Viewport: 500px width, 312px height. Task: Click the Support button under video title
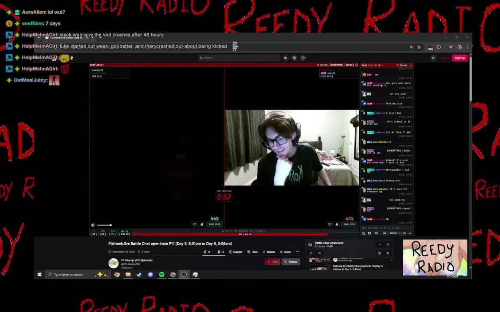(x=236, y=252)
